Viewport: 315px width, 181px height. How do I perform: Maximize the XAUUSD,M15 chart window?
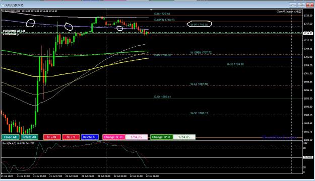point(301,5)
